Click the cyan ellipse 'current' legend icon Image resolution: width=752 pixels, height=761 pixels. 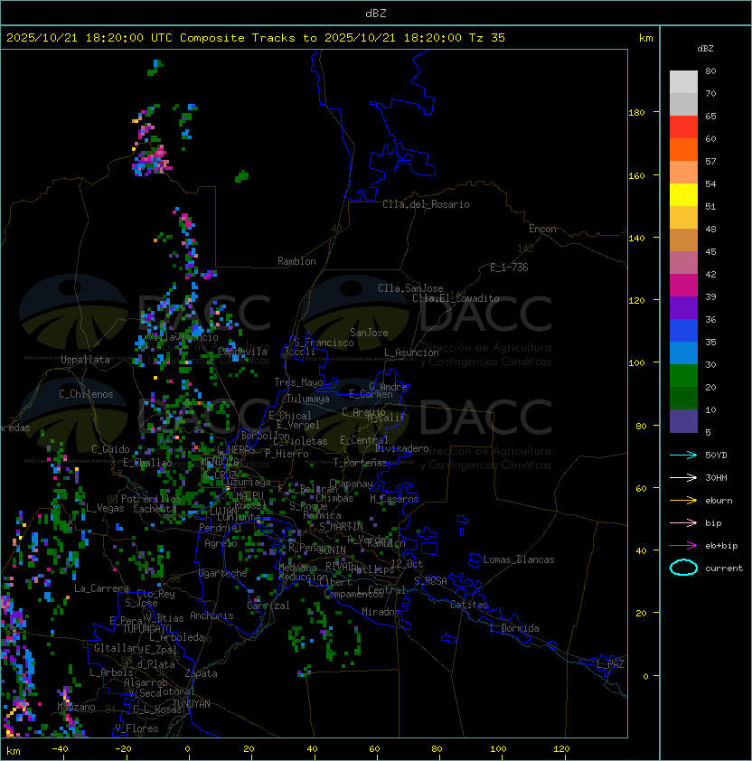click(683, 568)
